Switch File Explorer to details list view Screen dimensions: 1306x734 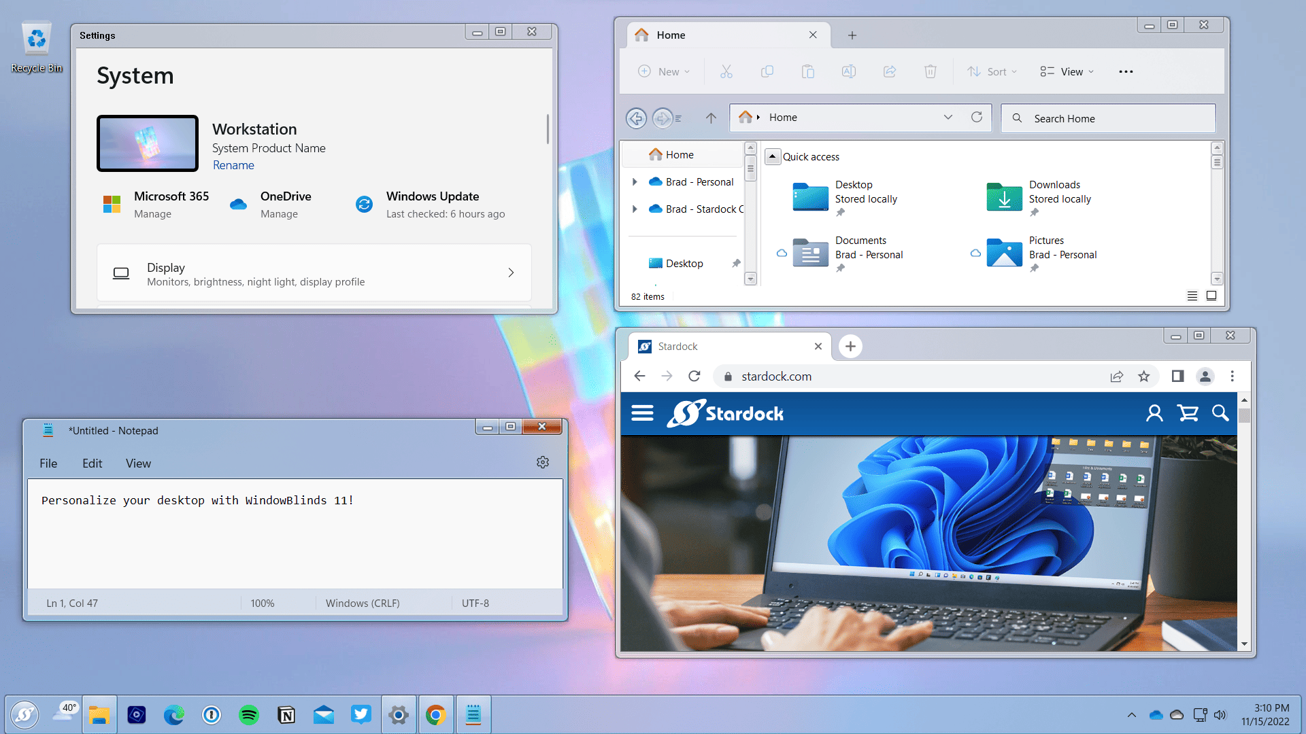[1192, 296]
